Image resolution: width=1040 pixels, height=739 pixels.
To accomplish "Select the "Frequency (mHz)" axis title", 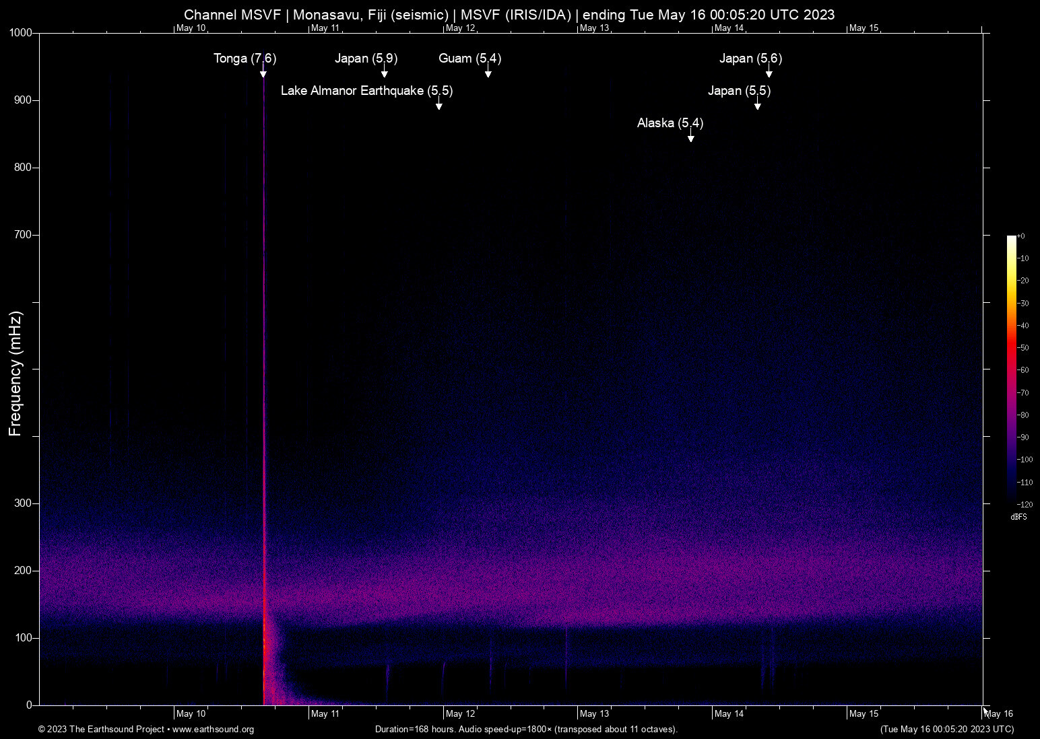I will click(x=15, y=374).
